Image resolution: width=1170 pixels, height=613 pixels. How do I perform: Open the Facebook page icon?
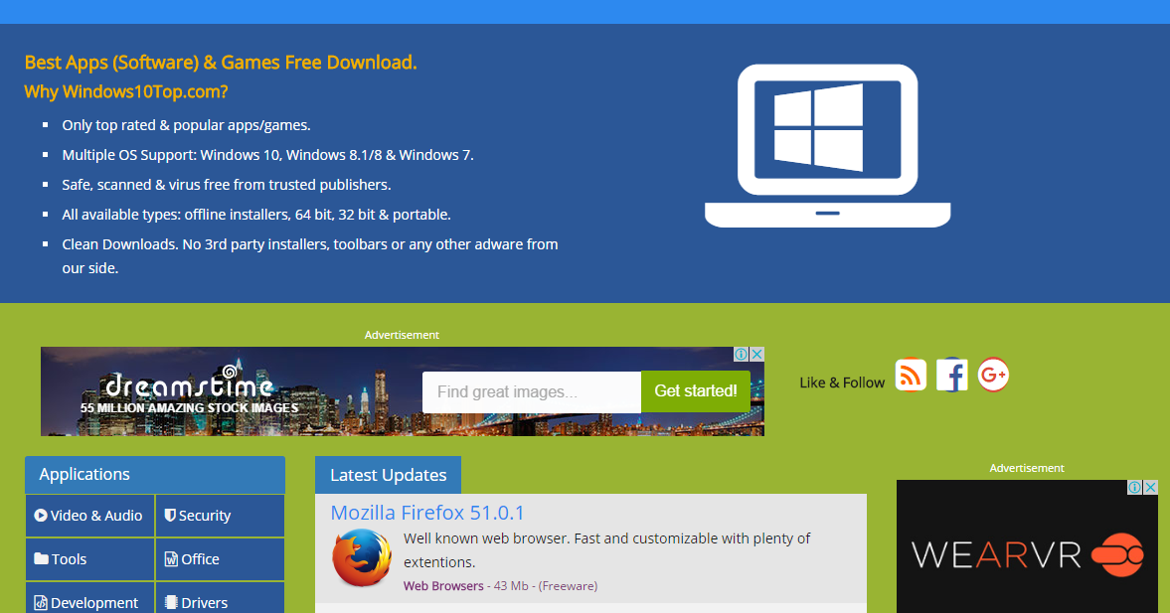[x=952, y=375]
